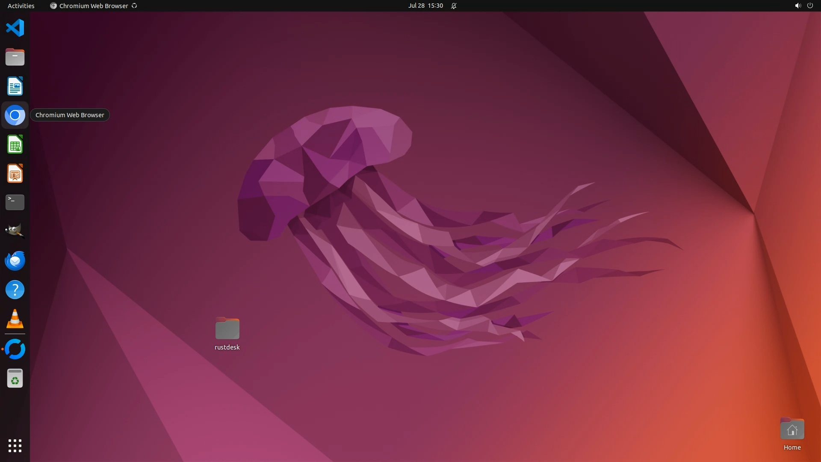Launch VLC media player cone icon
The width and height of the screenshot is (821, 462).
click(x=15, y=319)
